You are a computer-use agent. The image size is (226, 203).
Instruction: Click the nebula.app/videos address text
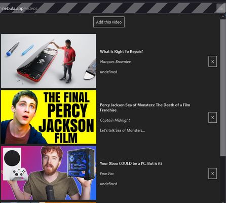[19, 8]
